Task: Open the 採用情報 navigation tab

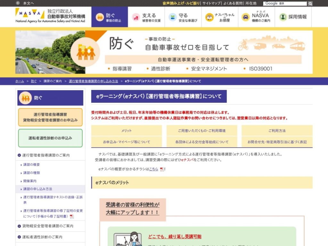Action: coord(293,17)
